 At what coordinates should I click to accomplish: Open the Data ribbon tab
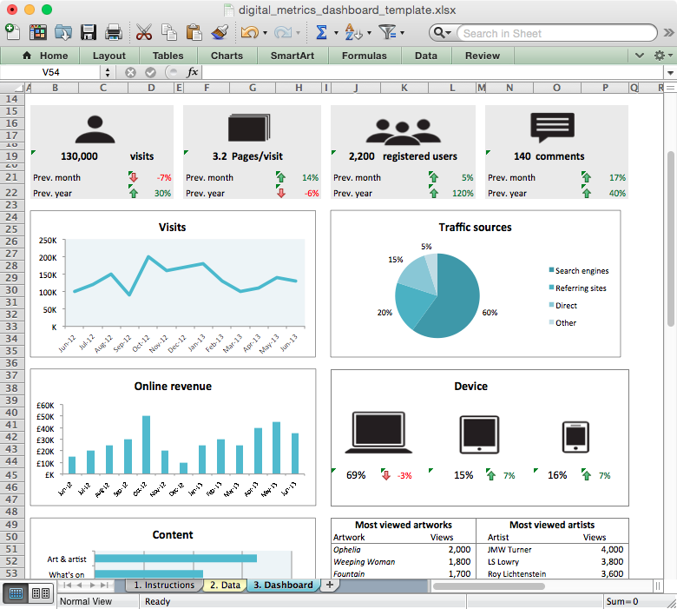[x=425, y=56]
